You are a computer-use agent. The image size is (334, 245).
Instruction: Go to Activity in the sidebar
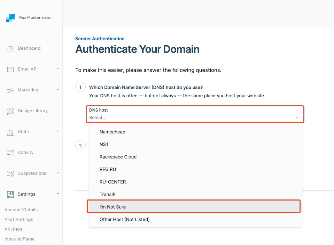click(x=25, y=152)
